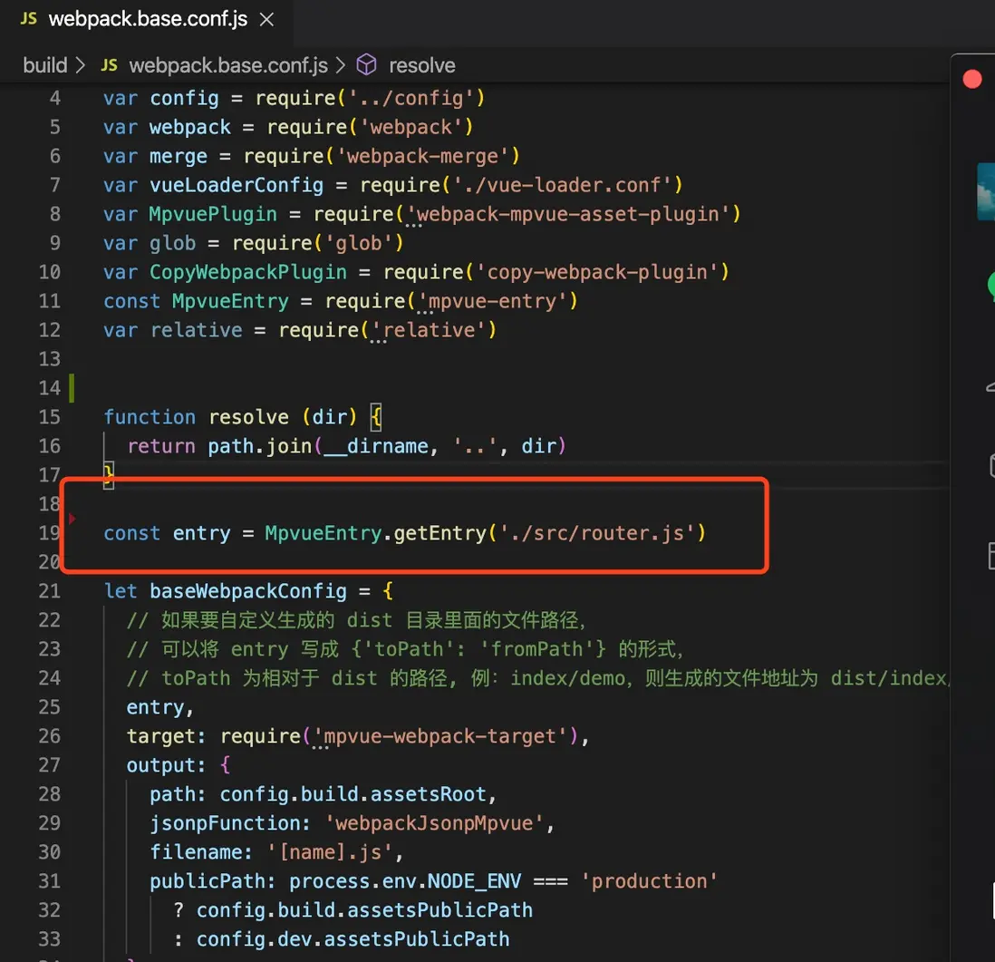Click the function resolve name on line 15
Viewport: 995px width, 962px height.
pyautogui.click(x=248, y=417)
